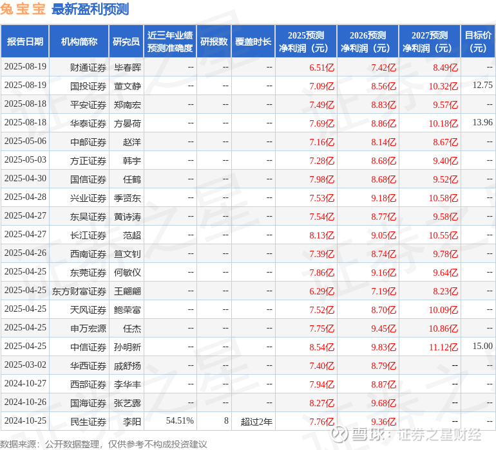The height and width of the screenshot is (450, 496).
Task: Click the date 2025-03-02
Action: 25,364
